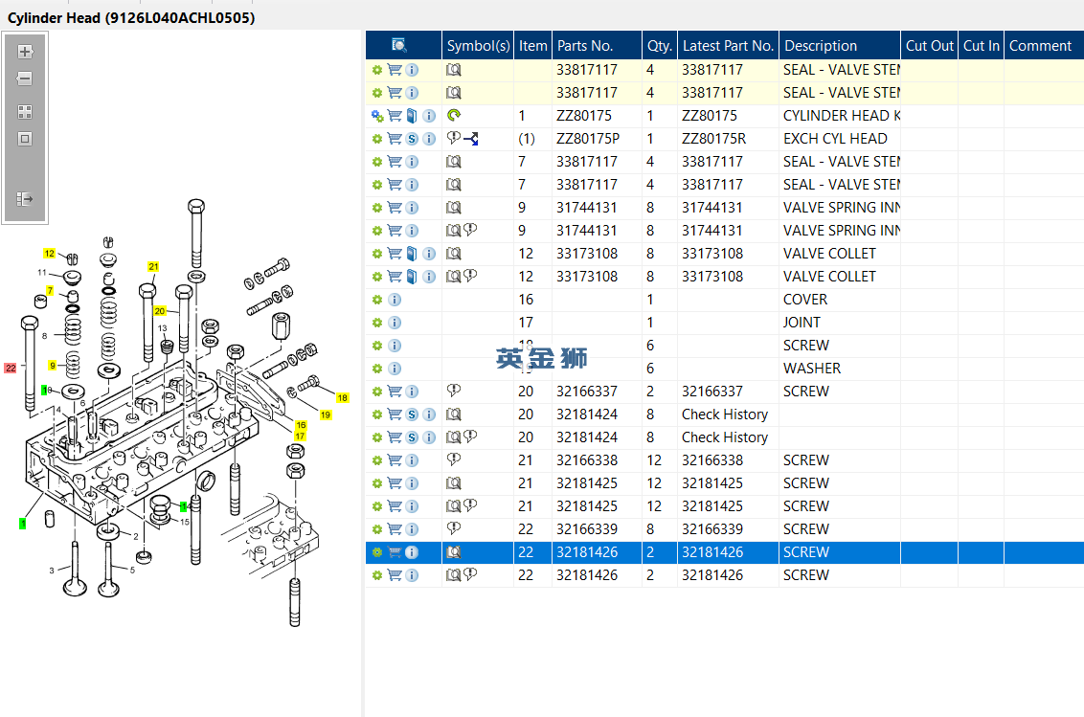Click the JOINT description cell

tap(802, 323)
